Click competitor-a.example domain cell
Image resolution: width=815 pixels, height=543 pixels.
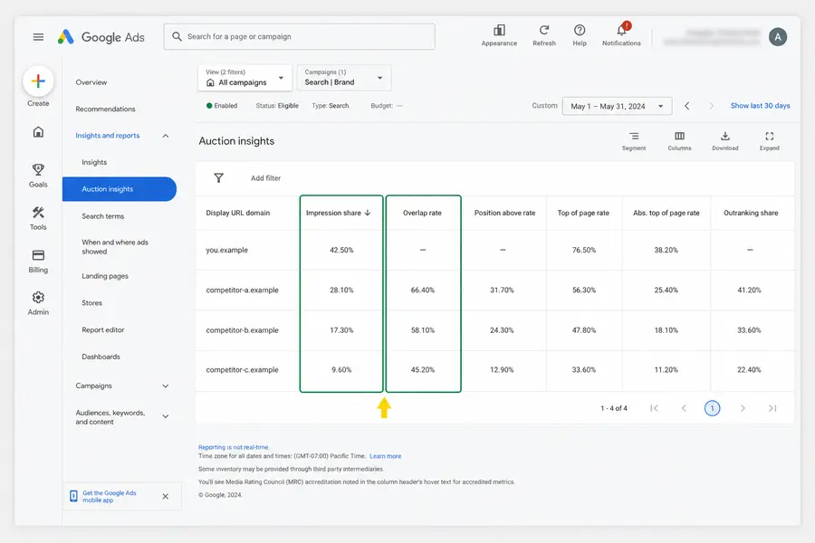(242, 291)
